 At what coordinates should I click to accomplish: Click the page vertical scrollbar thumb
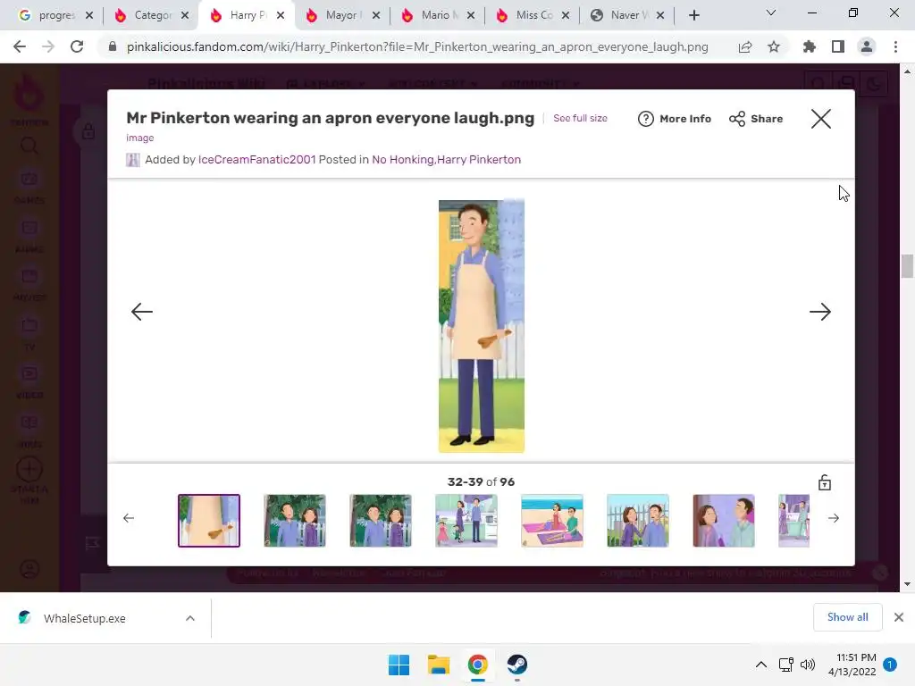907,266
